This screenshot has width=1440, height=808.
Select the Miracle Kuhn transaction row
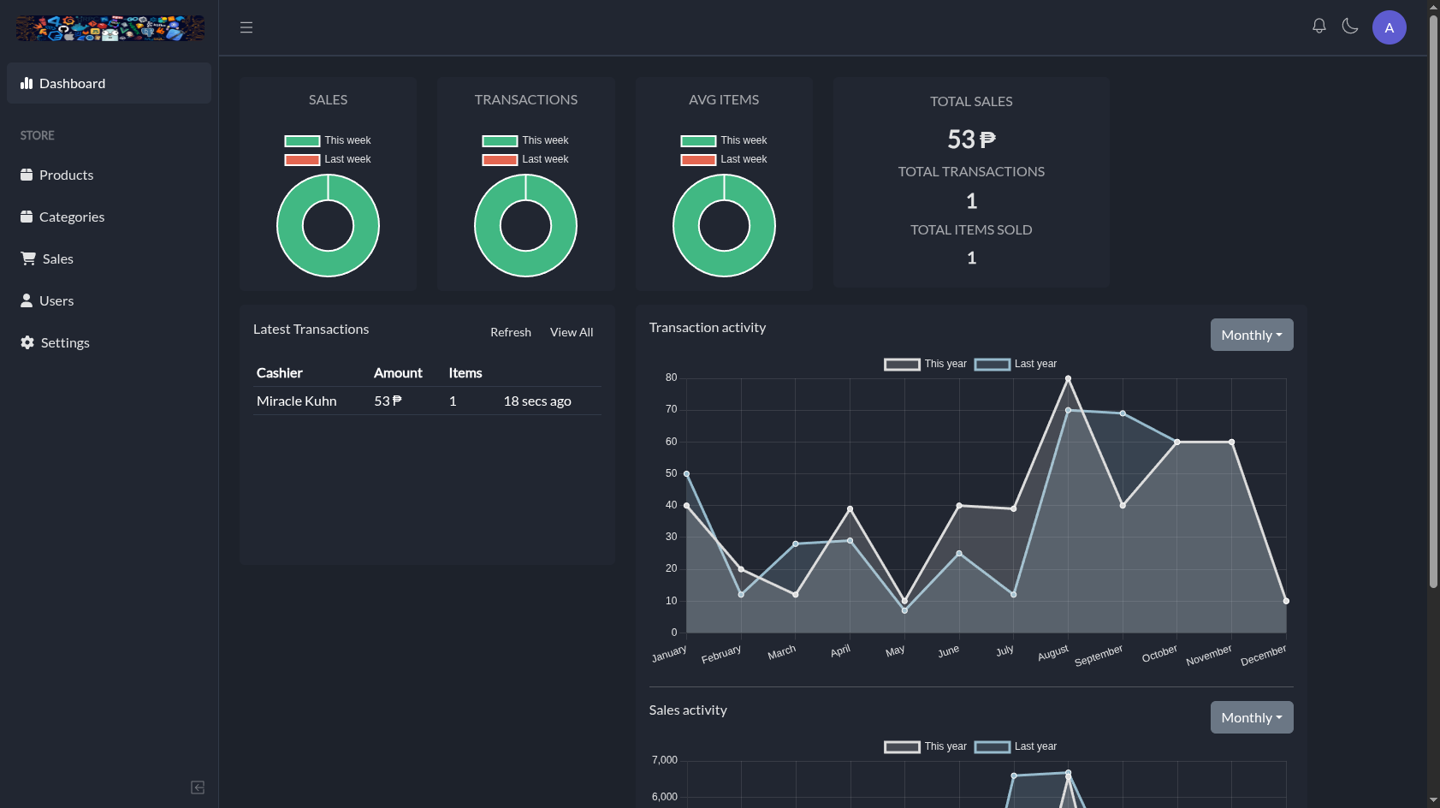[x=427, y=401]
